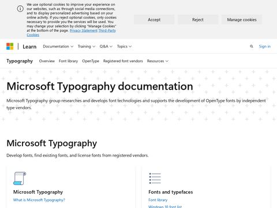Open the Privacy Statement link

(84, 31)
